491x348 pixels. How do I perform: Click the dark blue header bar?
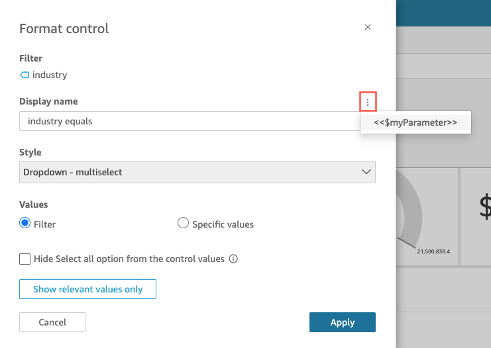tap(443, 13)
